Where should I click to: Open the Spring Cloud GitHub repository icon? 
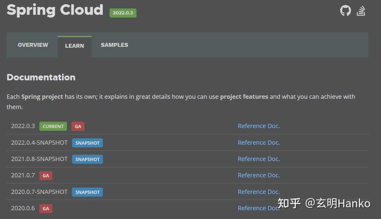click(345, 10)
